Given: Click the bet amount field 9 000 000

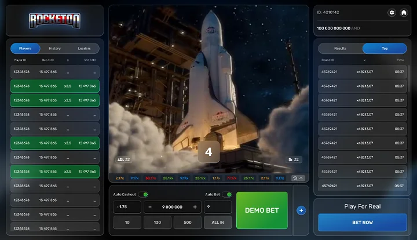Looking at the screenshot, I should click(x=173, y=207).
